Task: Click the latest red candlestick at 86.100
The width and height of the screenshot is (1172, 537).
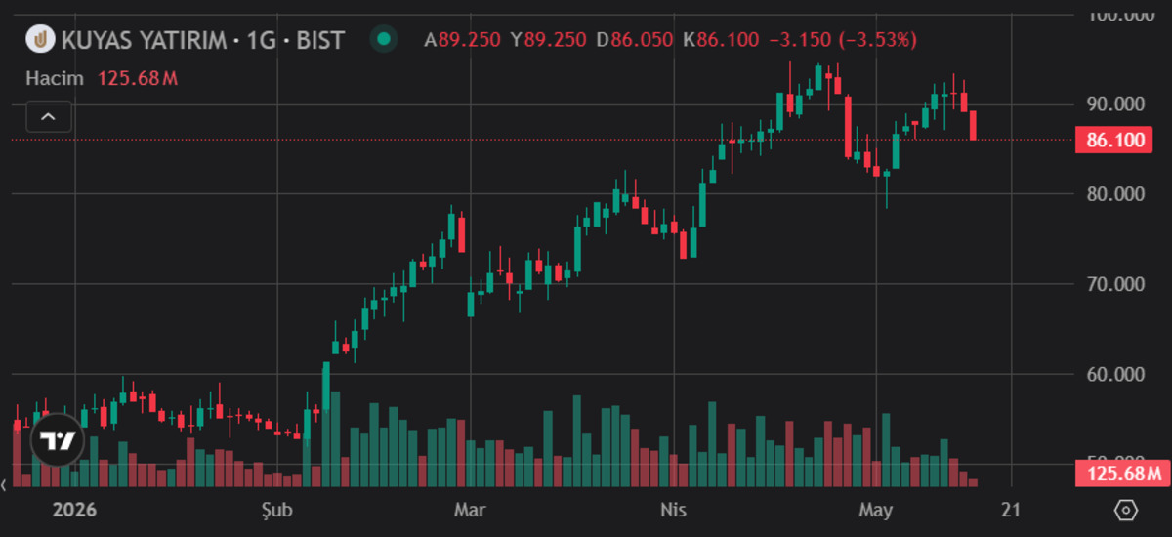Action: click(973, 125)
